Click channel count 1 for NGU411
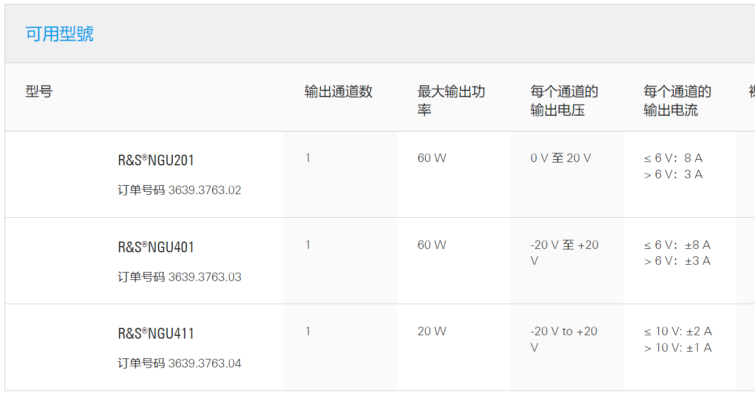The width and height of the screenshot is (755, 399). tap(308, 331)
